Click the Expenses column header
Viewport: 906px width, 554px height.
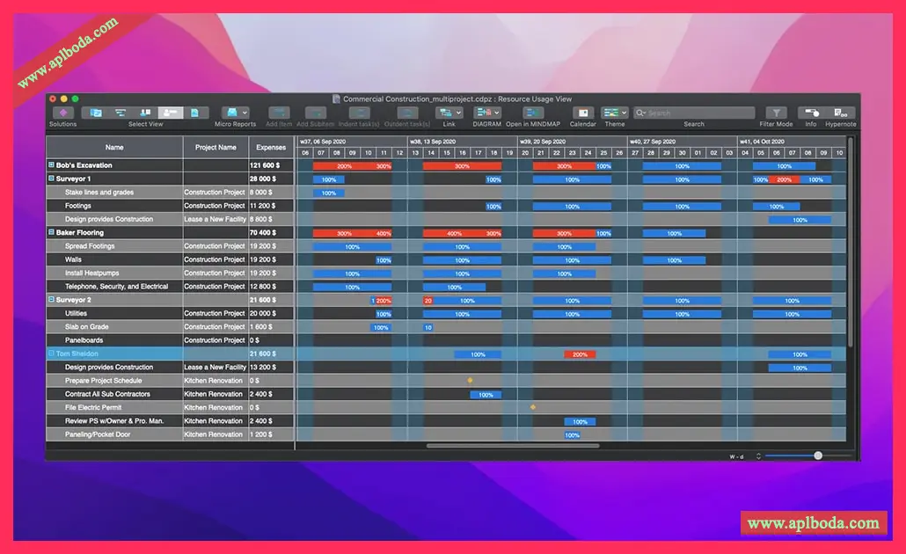click(271, 148)
